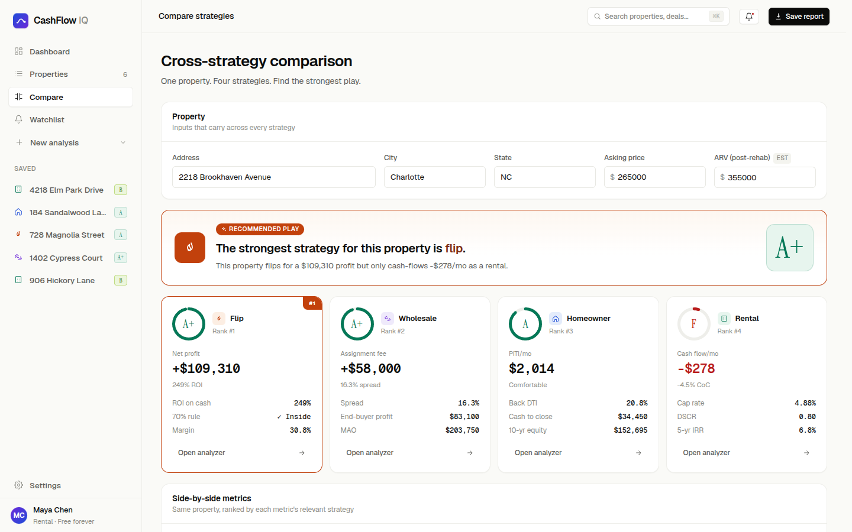Click the Rental cash flow -$278 value
The height and width of the screenshot is (532, 852).
(x=696, y=369)
